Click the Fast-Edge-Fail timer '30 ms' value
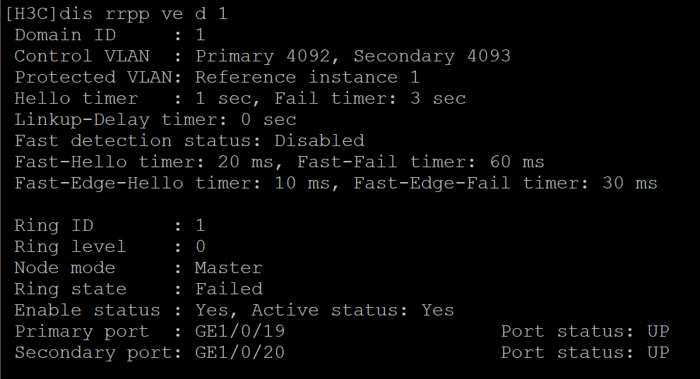 (629, 184)
